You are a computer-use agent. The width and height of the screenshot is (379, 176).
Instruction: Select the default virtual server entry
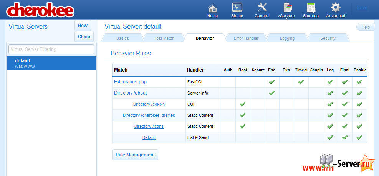pos(51,63)
